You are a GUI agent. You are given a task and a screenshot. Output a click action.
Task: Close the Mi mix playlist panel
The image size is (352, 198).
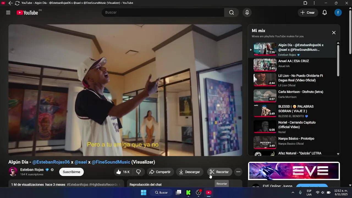tap(334, 33)
